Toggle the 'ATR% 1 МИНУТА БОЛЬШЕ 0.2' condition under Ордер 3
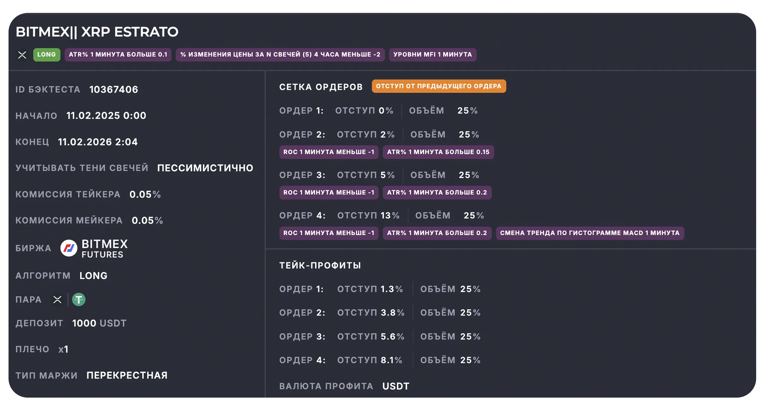 click(437, 193)
